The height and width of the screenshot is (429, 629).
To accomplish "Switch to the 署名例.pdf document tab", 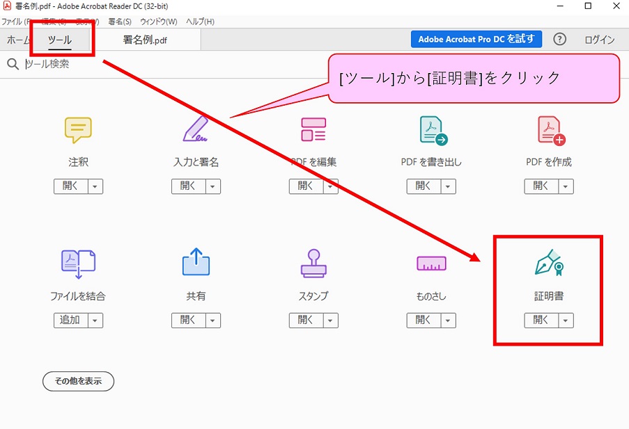I will point(145,40).
